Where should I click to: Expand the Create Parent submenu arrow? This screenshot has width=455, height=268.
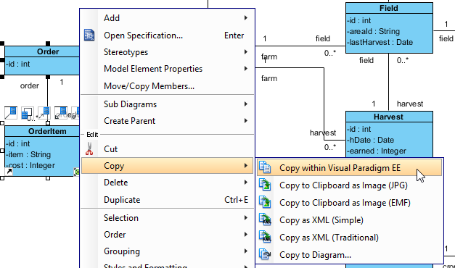pos(246,121)
